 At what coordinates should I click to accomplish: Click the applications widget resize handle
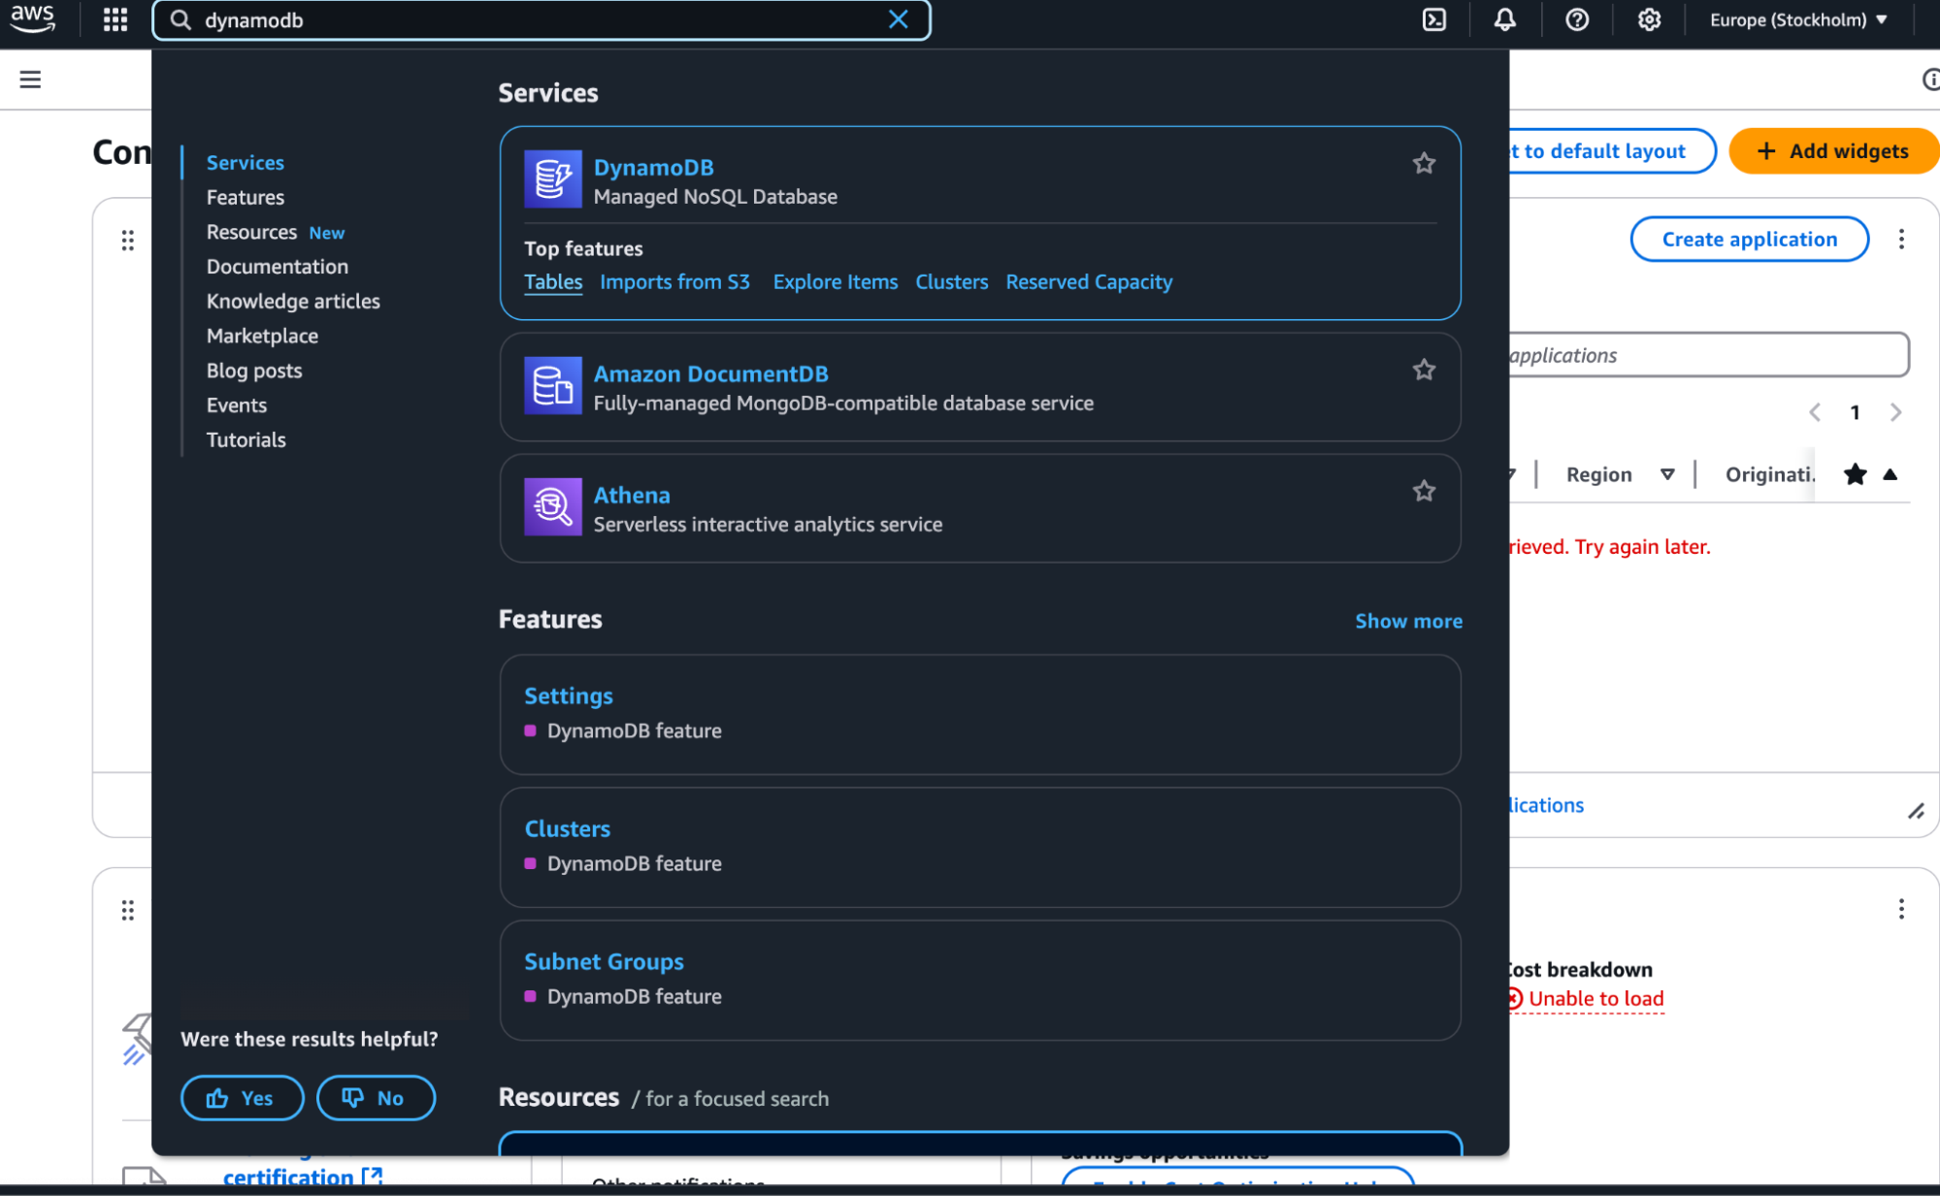click(1916, 811)
